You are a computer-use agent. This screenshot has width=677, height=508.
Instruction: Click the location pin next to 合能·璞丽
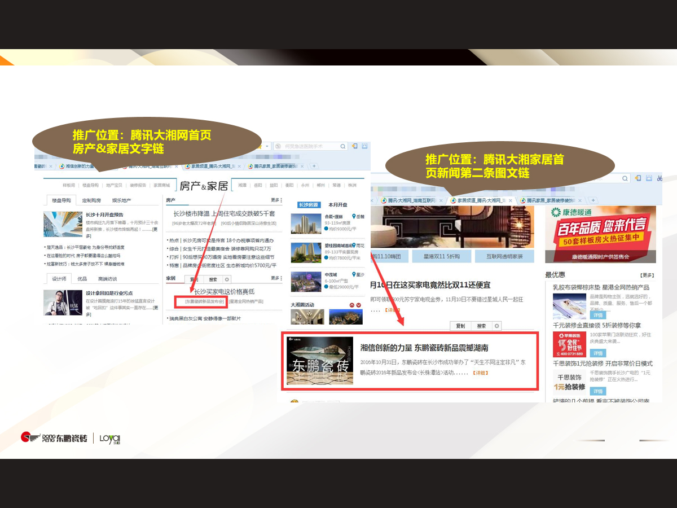354,217
